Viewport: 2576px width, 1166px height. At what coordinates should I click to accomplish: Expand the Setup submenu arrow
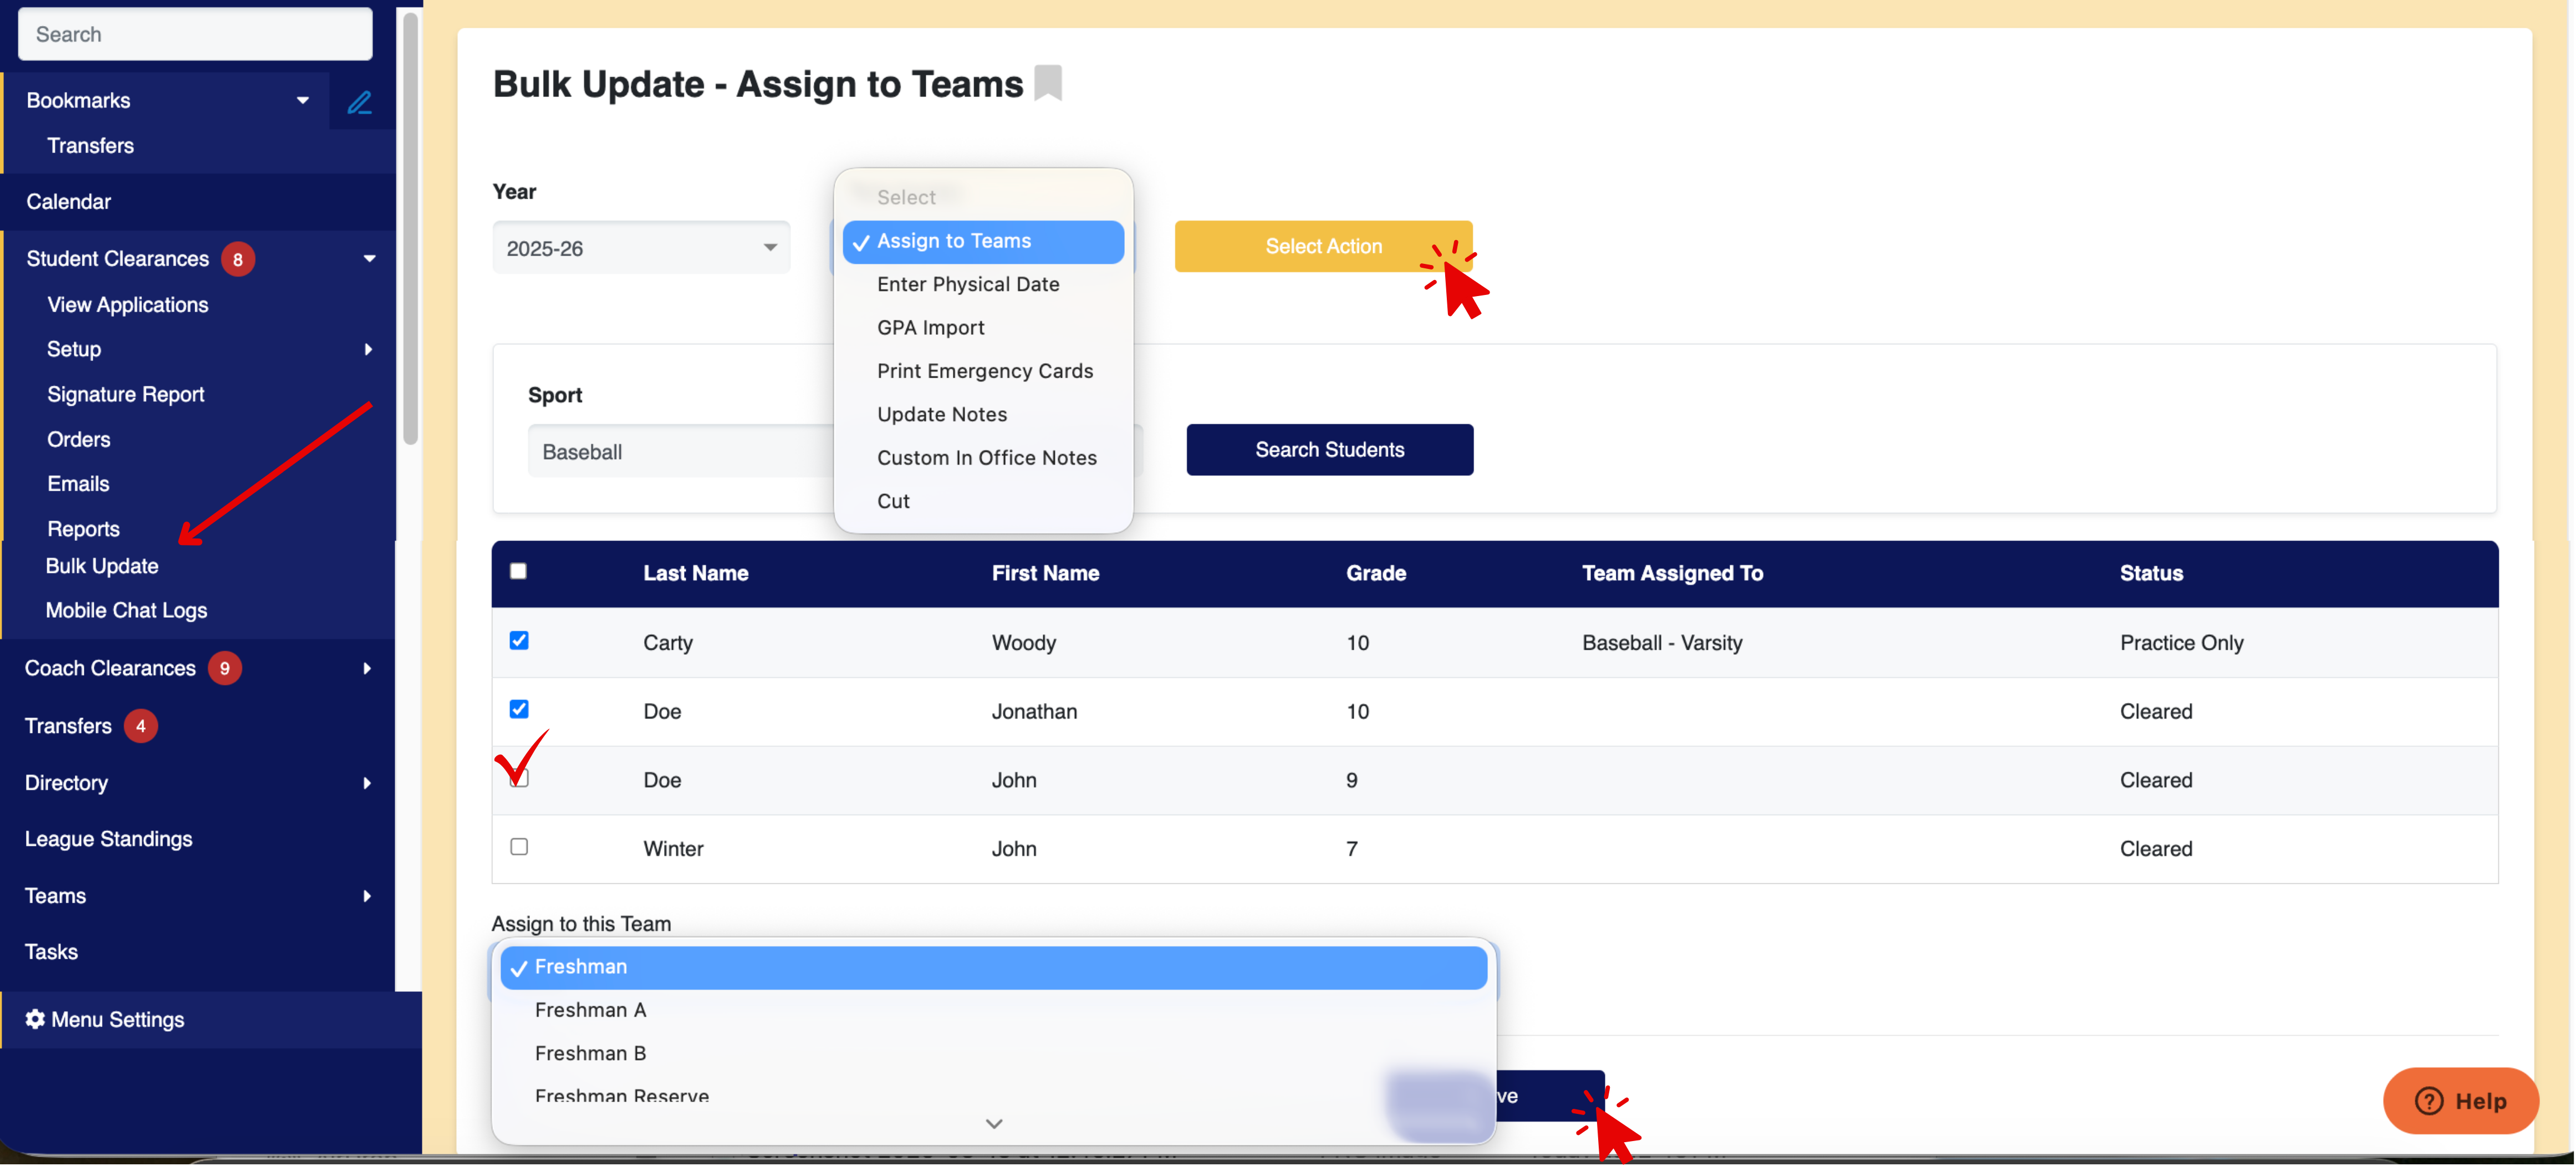[x=368, y=349]
